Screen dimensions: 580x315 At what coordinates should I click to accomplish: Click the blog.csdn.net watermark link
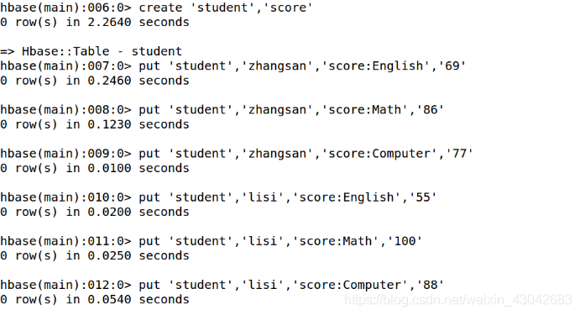tap(458, 300)
